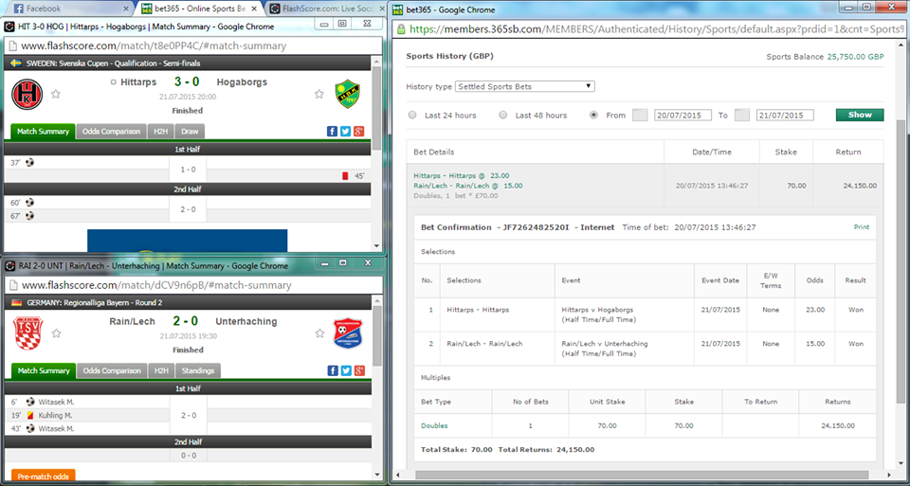Click the Hittarps v Hogaborgs event cell
The width and height of the screenshot is (910, 486).
coord(624,315)
